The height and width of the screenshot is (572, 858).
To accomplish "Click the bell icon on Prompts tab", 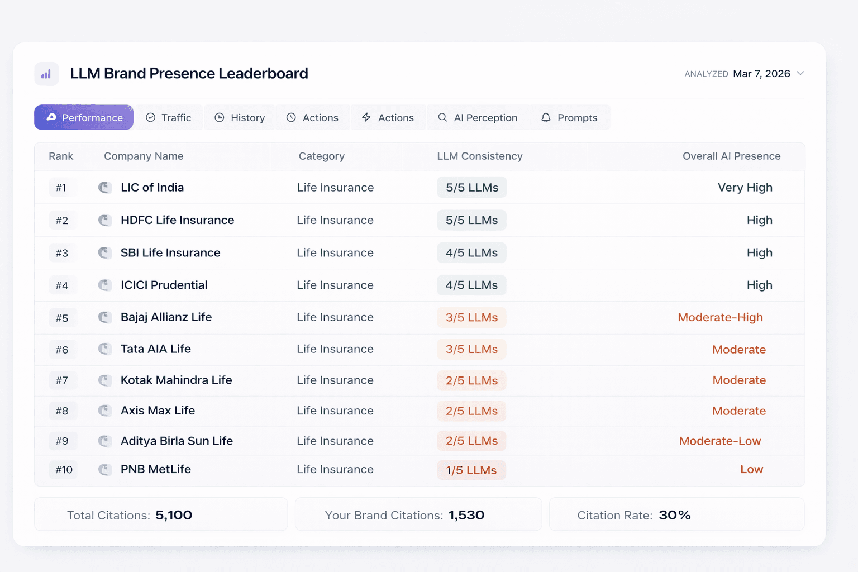I will tap(546, 117).
